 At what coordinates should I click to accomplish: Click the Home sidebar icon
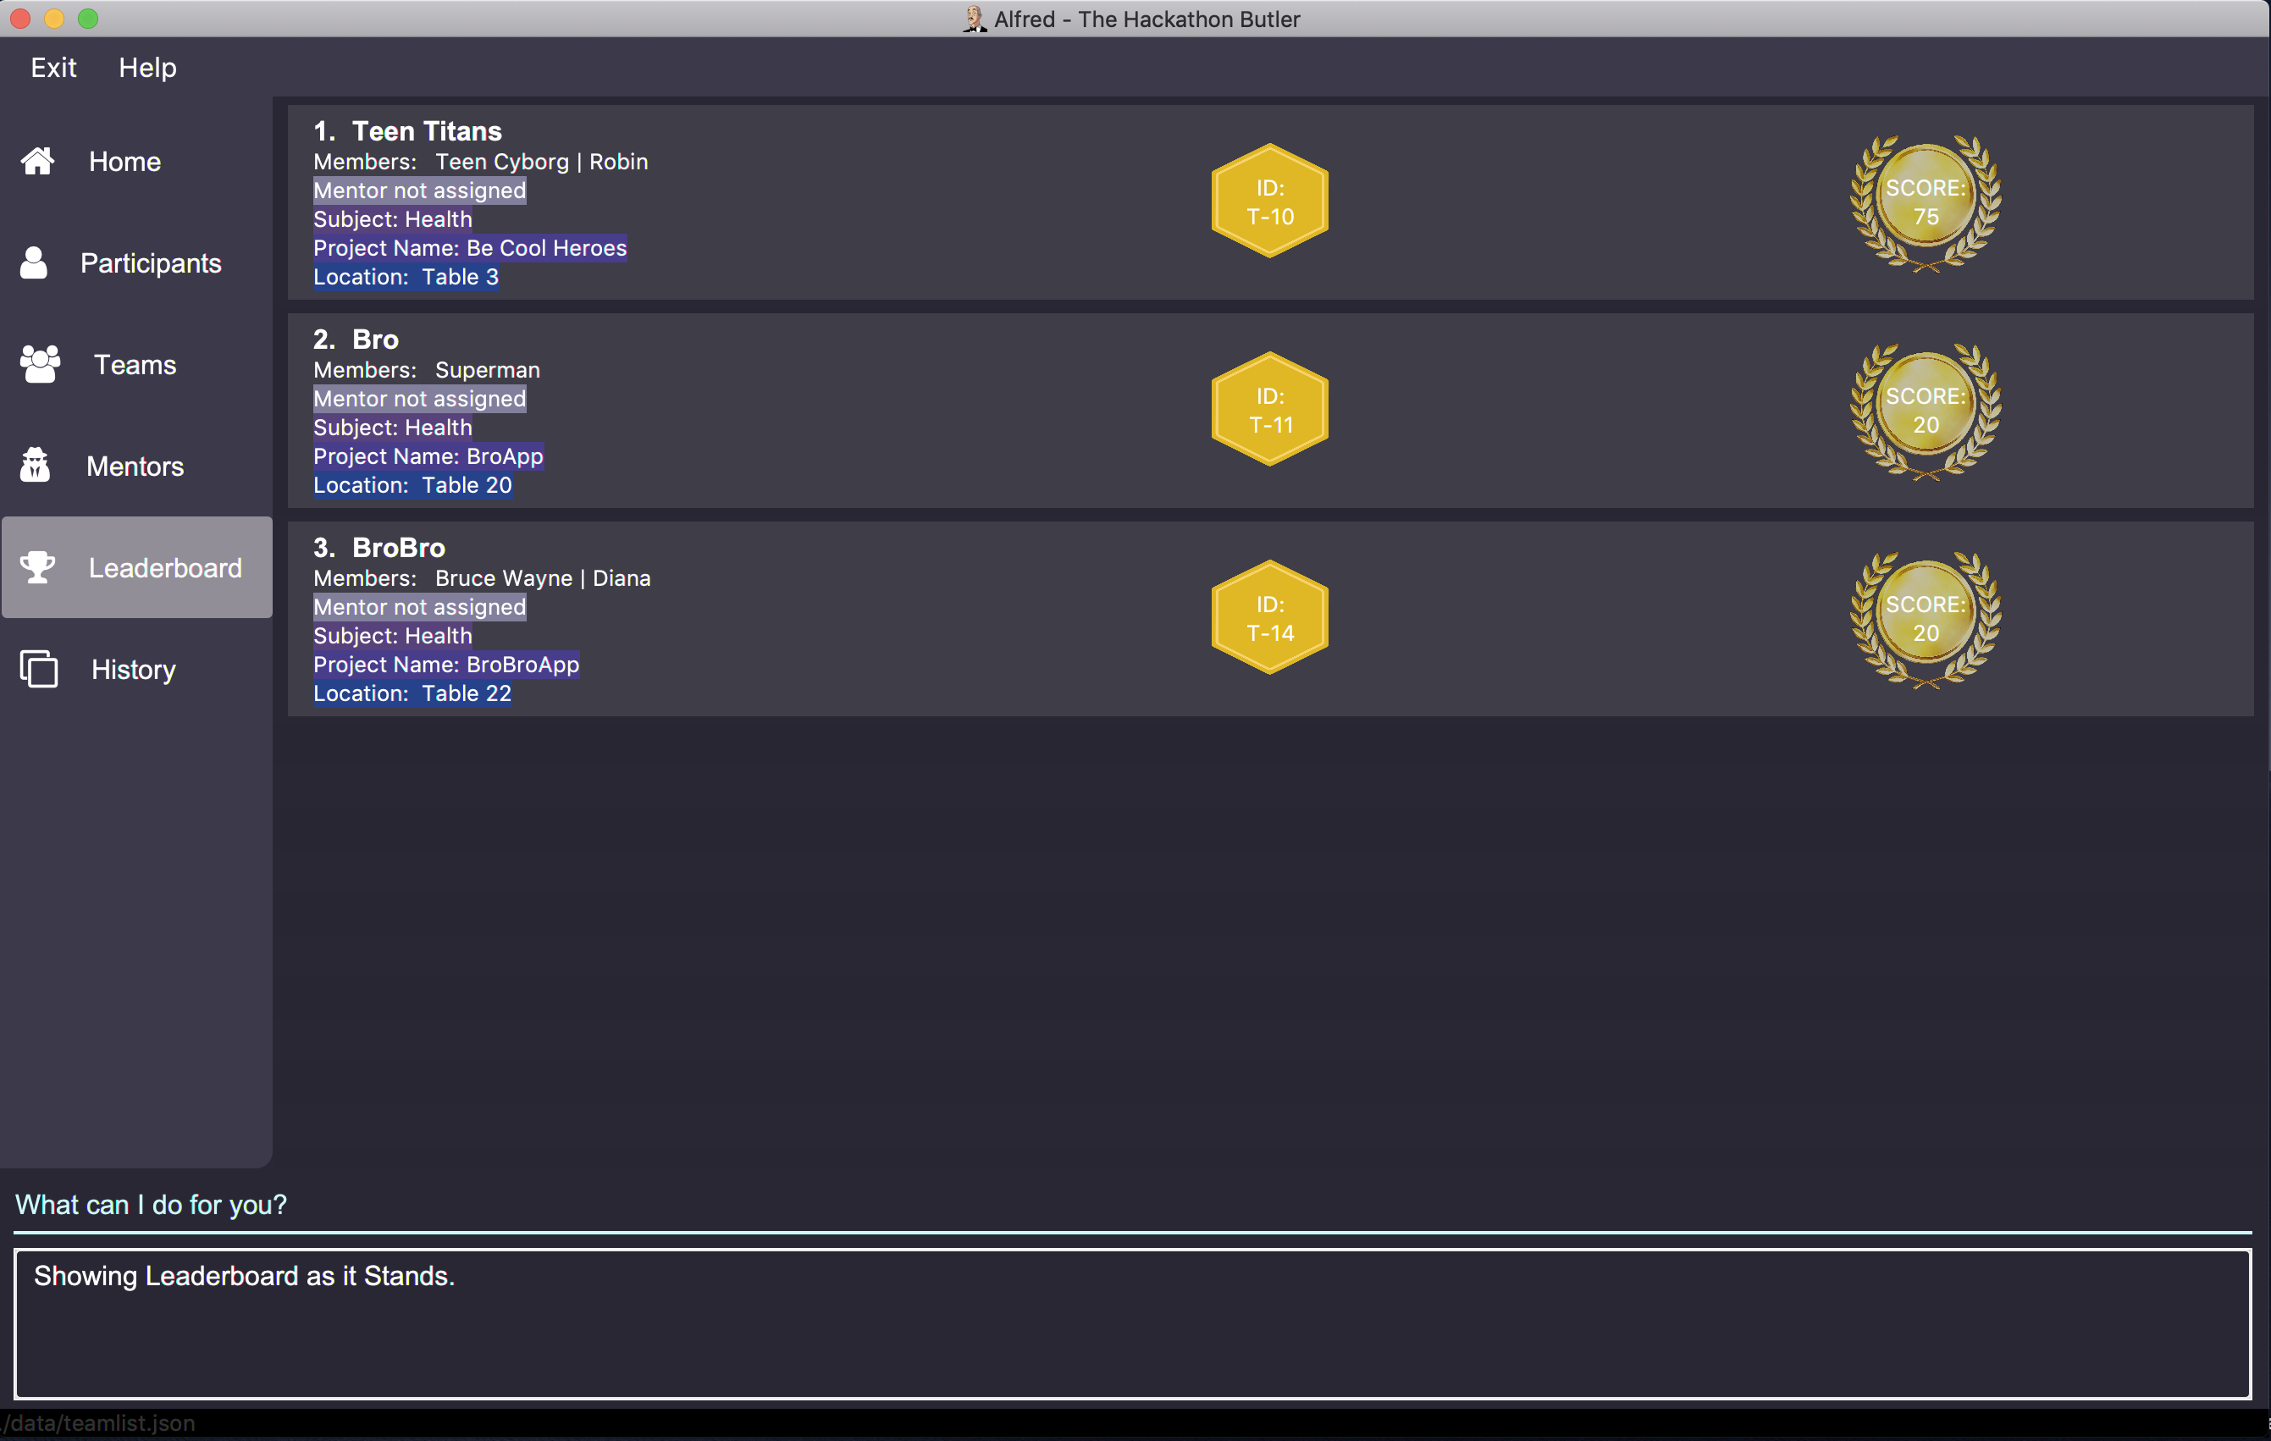[40, 161]
